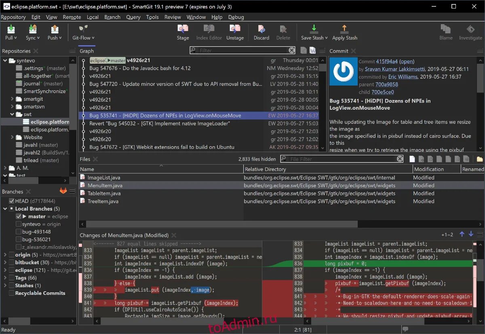This screenshot has width=485, height=334.
Task: Collapse the swt folder in Repositories
Action: click(x=12, y=115)
